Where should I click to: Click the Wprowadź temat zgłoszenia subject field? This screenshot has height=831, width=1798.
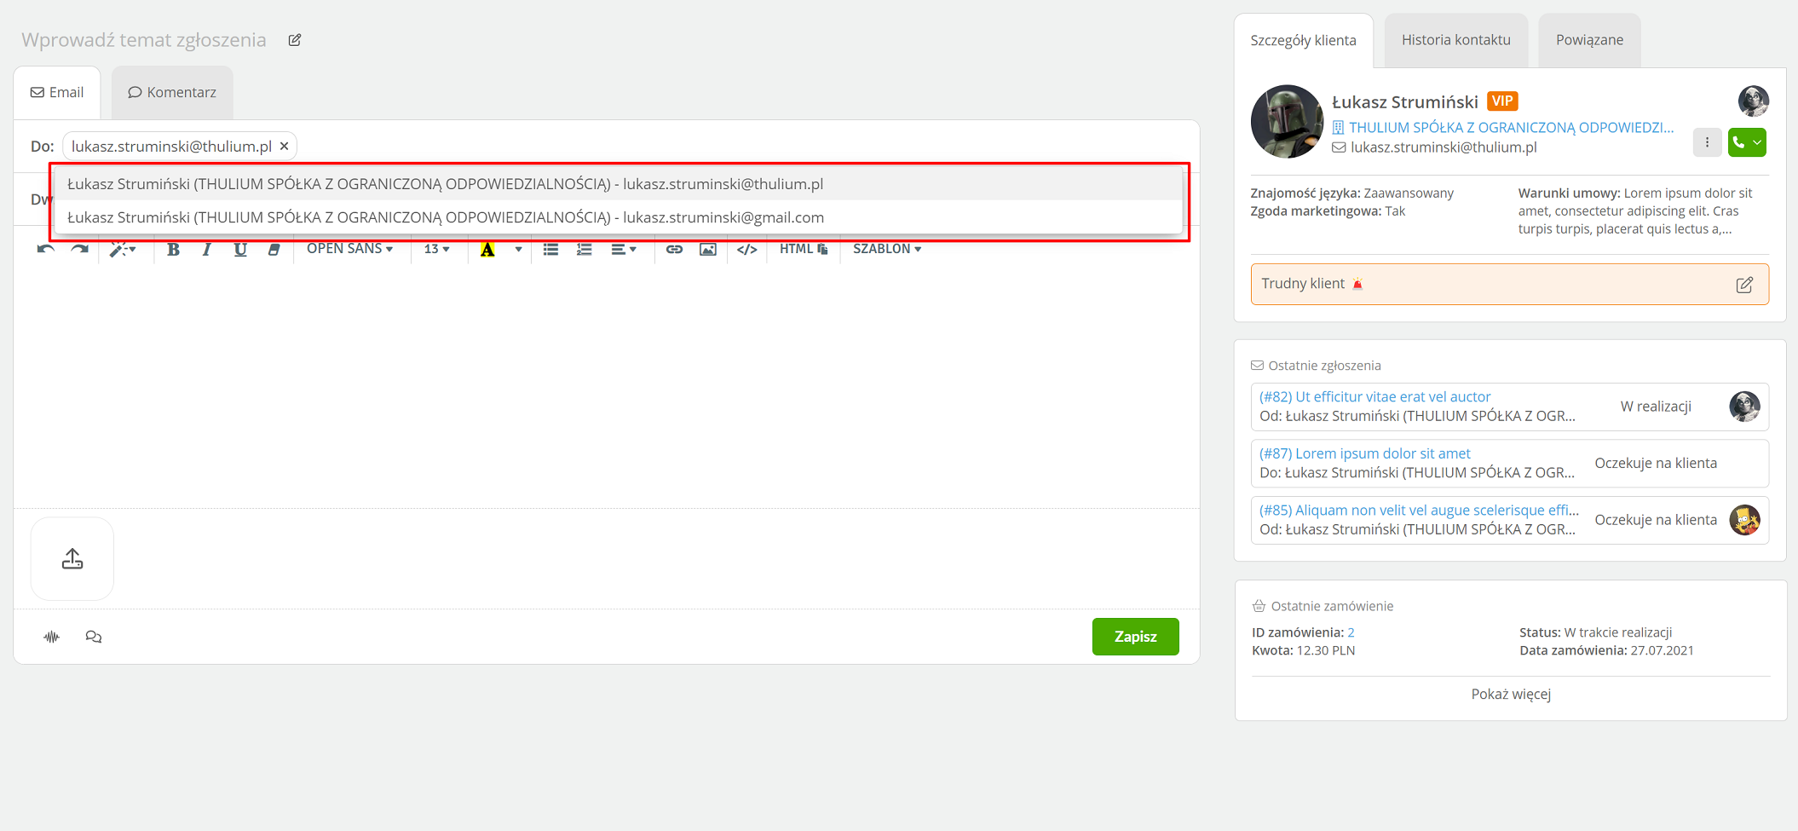[144, 40]
